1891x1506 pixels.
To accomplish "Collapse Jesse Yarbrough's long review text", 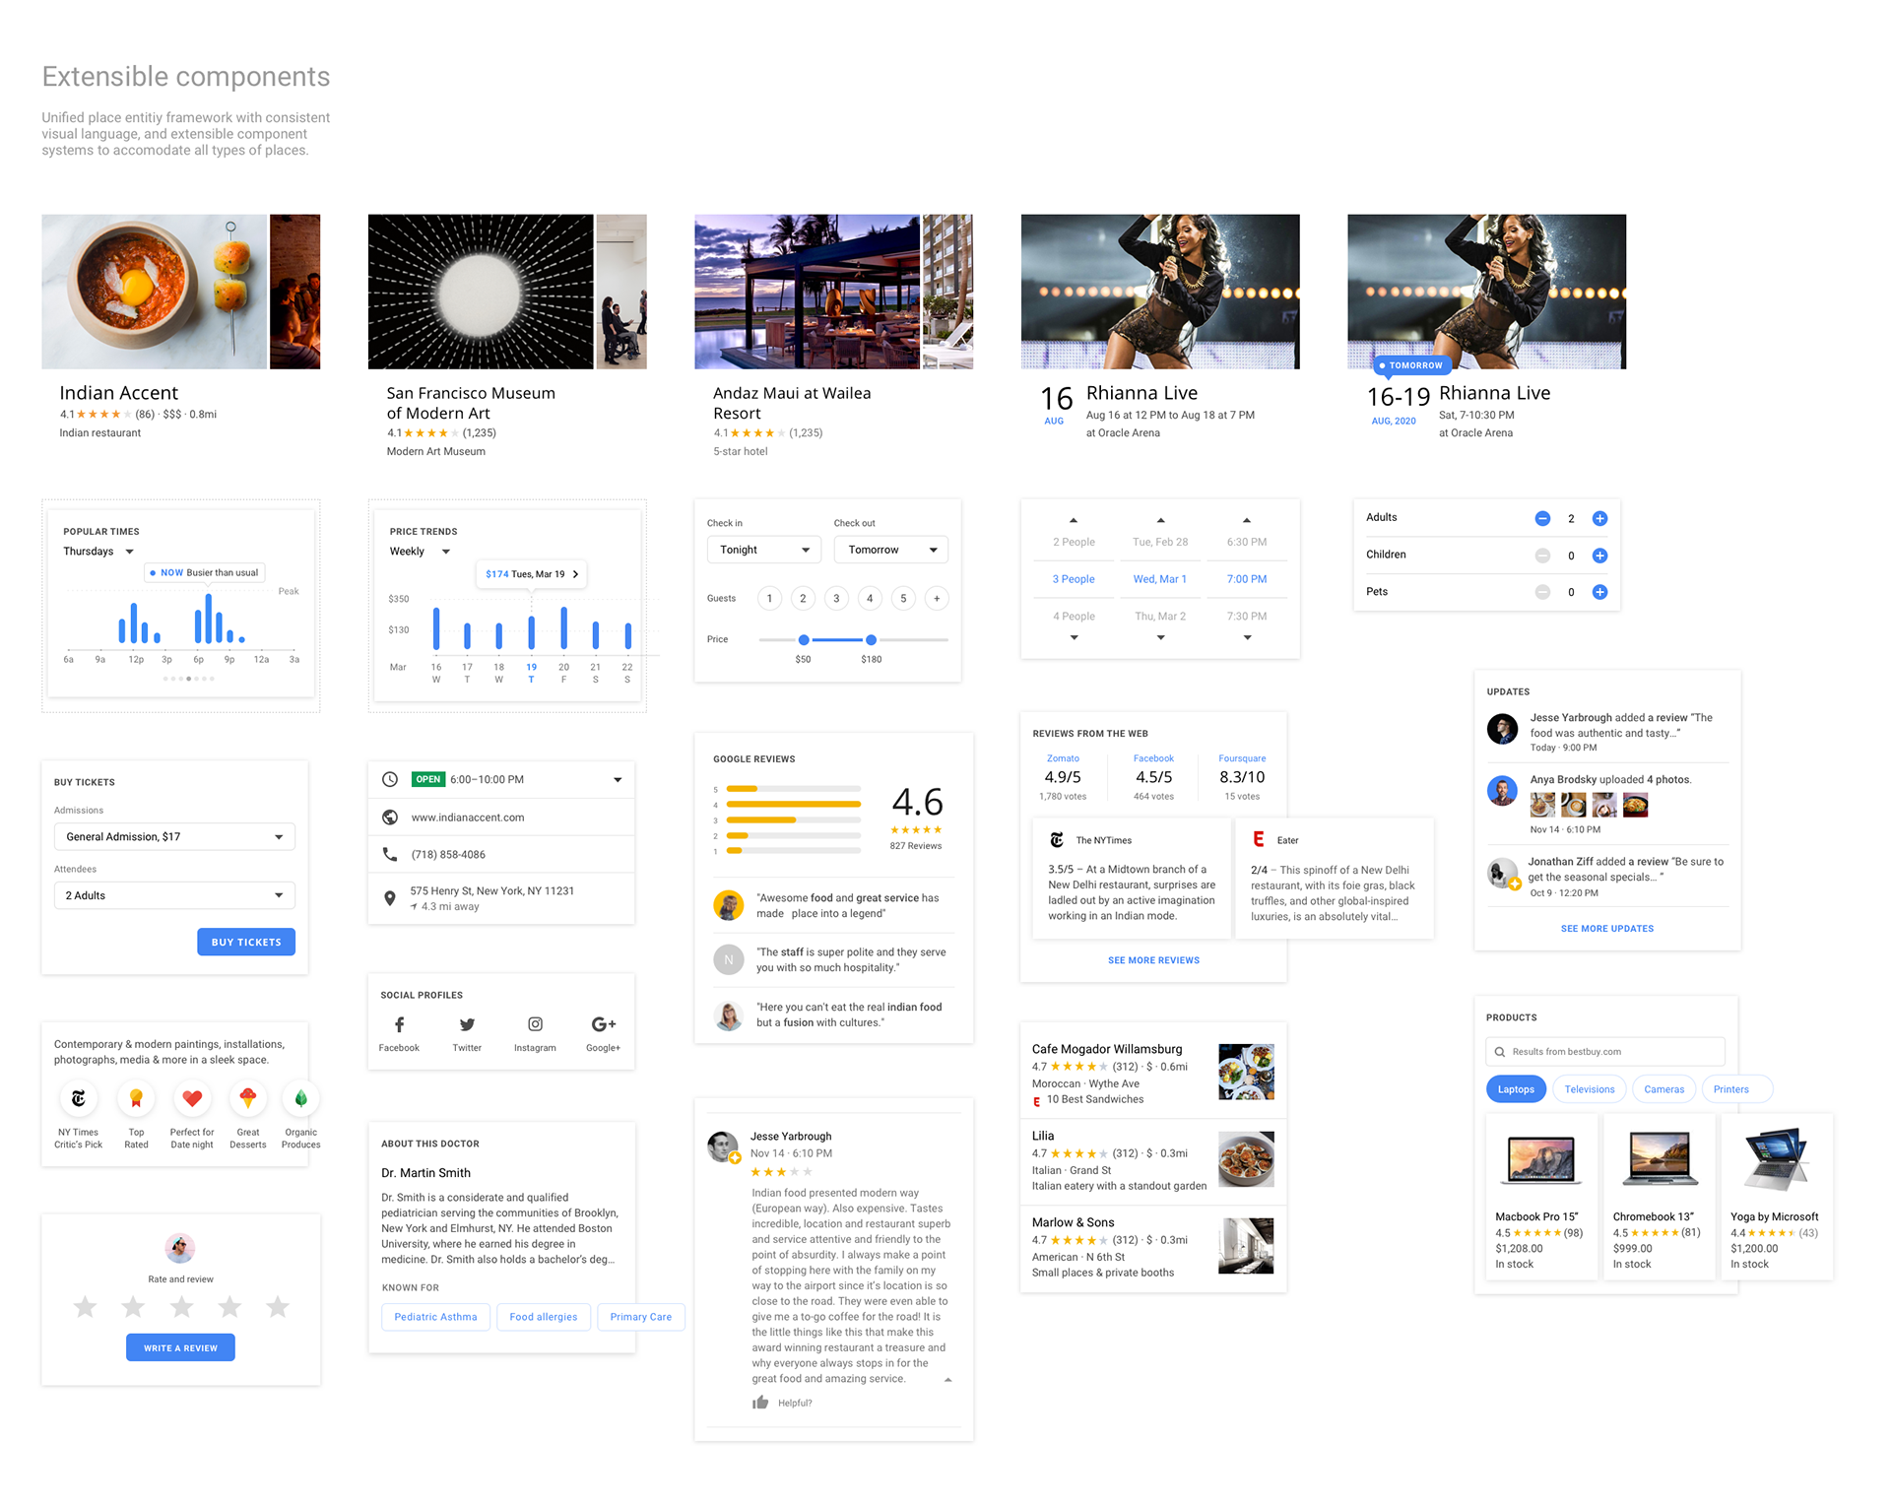I will click(947, 1380).
